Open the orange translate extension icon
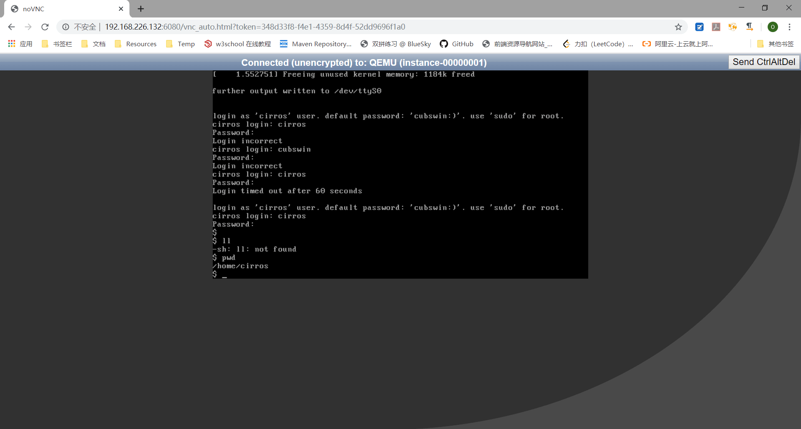 click(733, 27)
